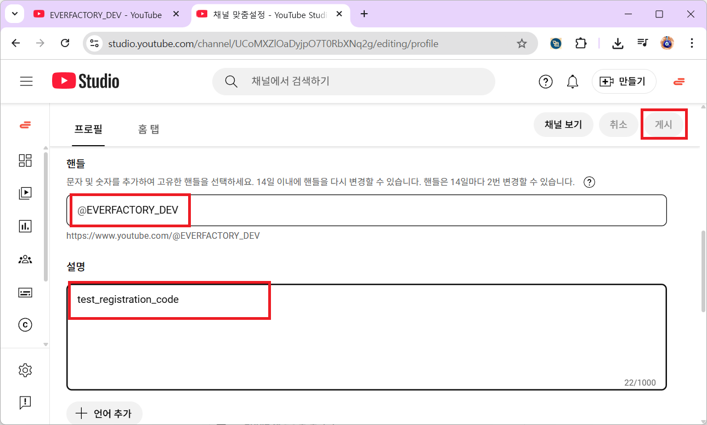
Task: Click the 채널 보기 button
Action: [563, 125]
